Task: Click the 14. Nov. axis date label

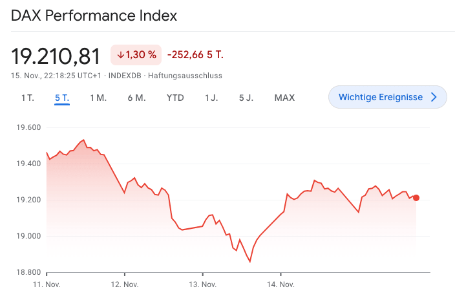Action: click(x=280, y=284)
